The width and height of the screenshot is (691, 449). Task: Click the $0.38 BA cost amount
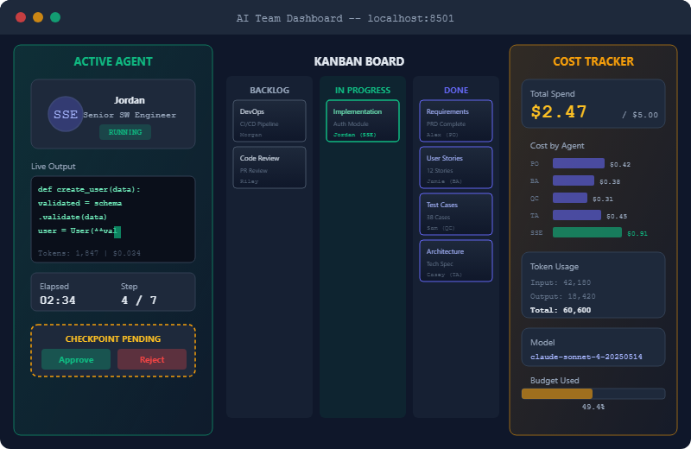(x=610, y=181)
